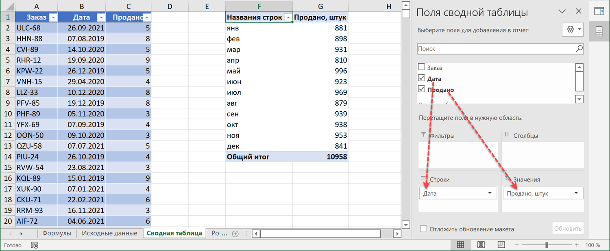Select the Общий итог cell
This screenshot has width=610, height=251.
259,157
